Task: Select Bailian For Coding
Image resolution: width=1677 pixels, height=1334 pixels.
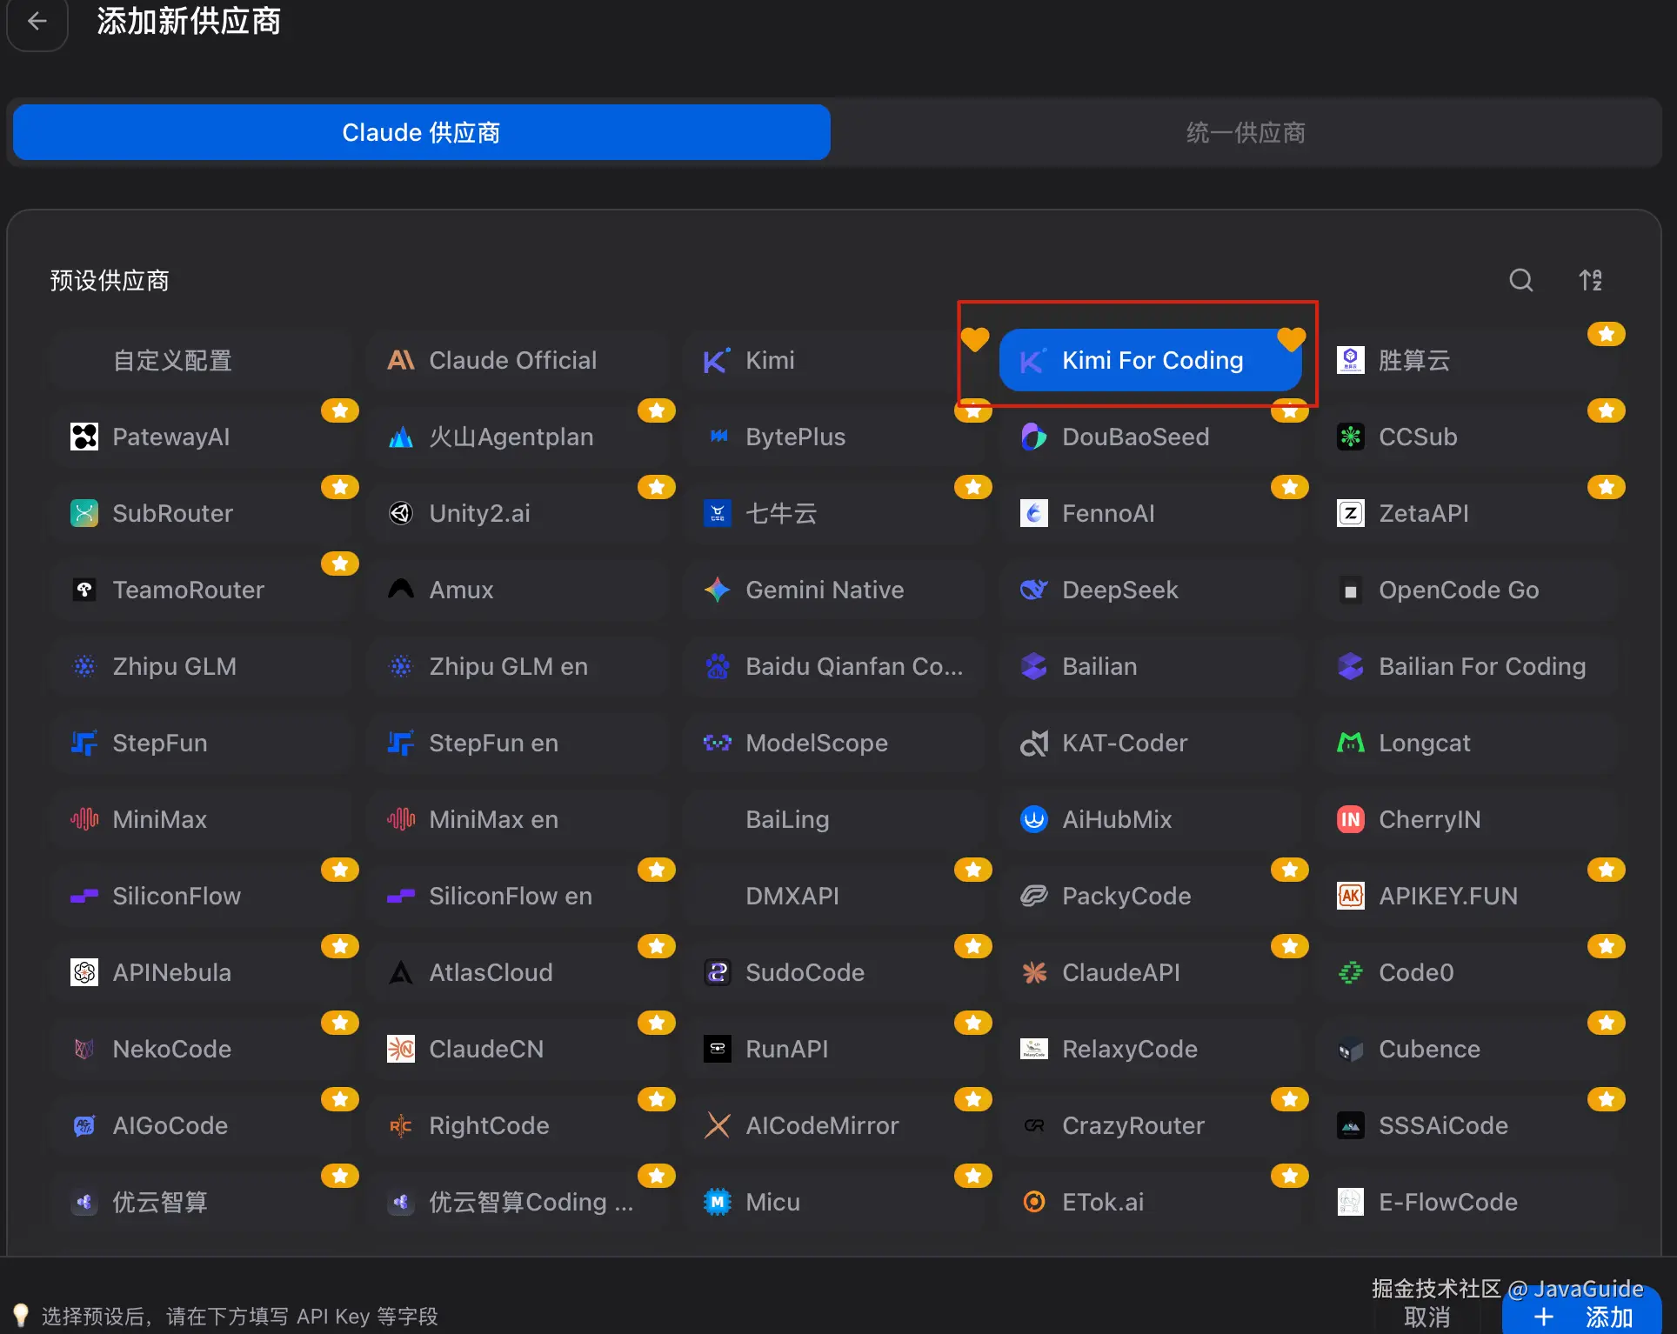Action: 1468,666
